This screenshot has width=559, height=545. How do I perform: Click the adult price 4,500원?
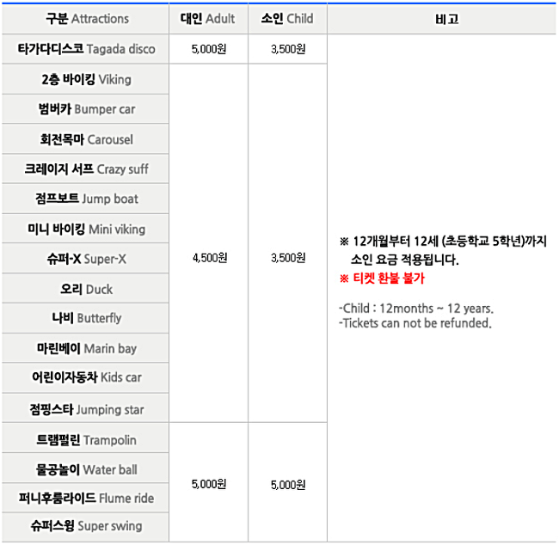[210, 258]
